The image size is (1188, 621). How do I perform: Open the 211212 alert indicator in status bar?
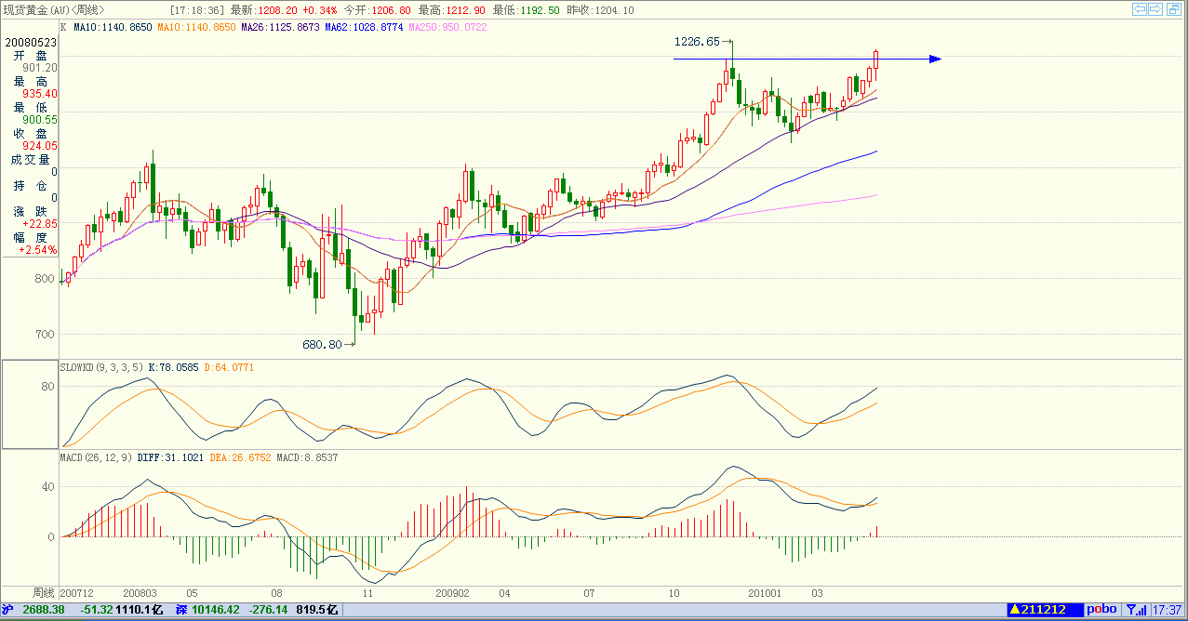tap(1046, 610)
